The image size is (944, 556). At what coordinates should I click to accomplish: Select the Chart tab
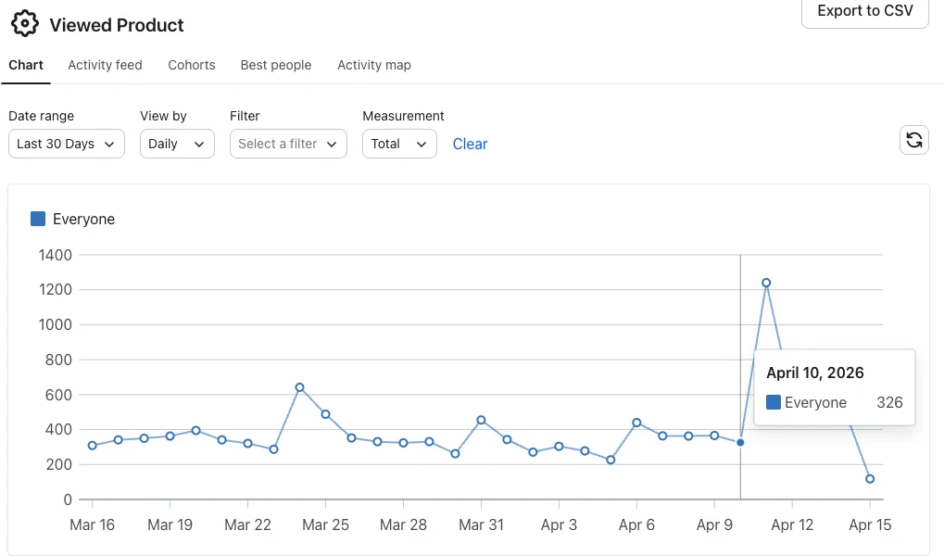pos(26,65)
